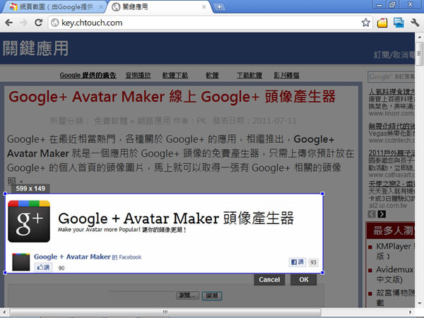Click the 變潮 submit button
424x318 pixels.
pos(212,295)
